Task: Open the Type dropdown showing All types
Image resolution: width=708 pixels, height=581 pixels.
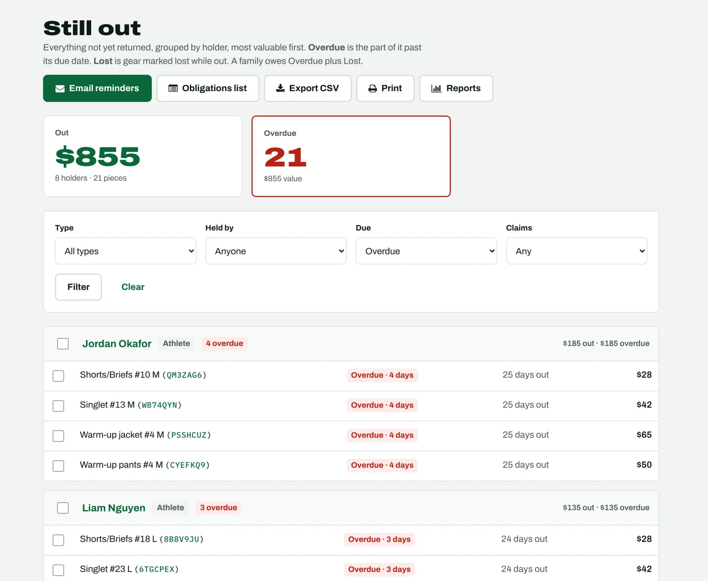Action: (126, 251)
